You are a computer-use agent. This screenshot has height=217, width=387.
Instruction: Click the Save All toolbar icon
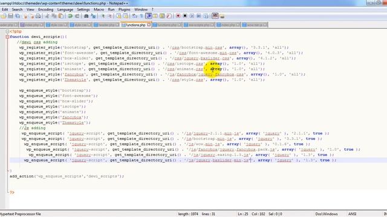pyautogui.click(x=18, y=16)
